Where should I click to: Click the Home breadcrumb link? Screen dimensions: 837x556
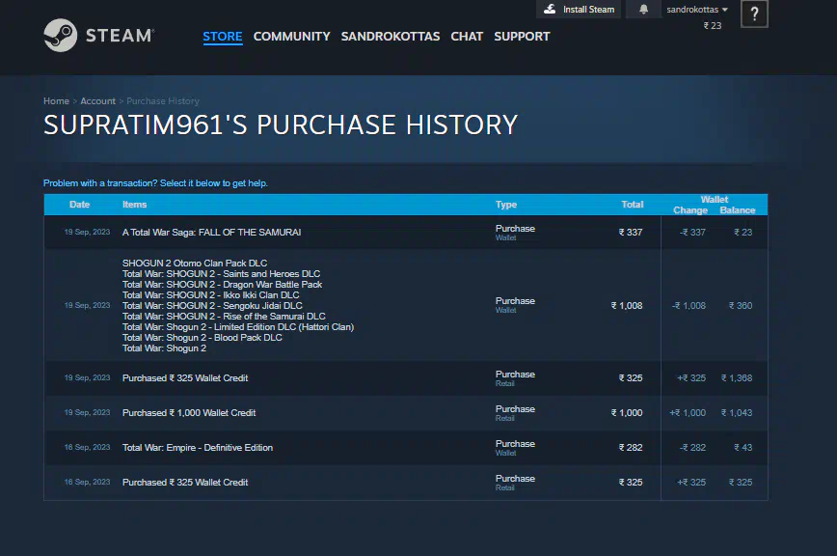click(x=56, y=101)
